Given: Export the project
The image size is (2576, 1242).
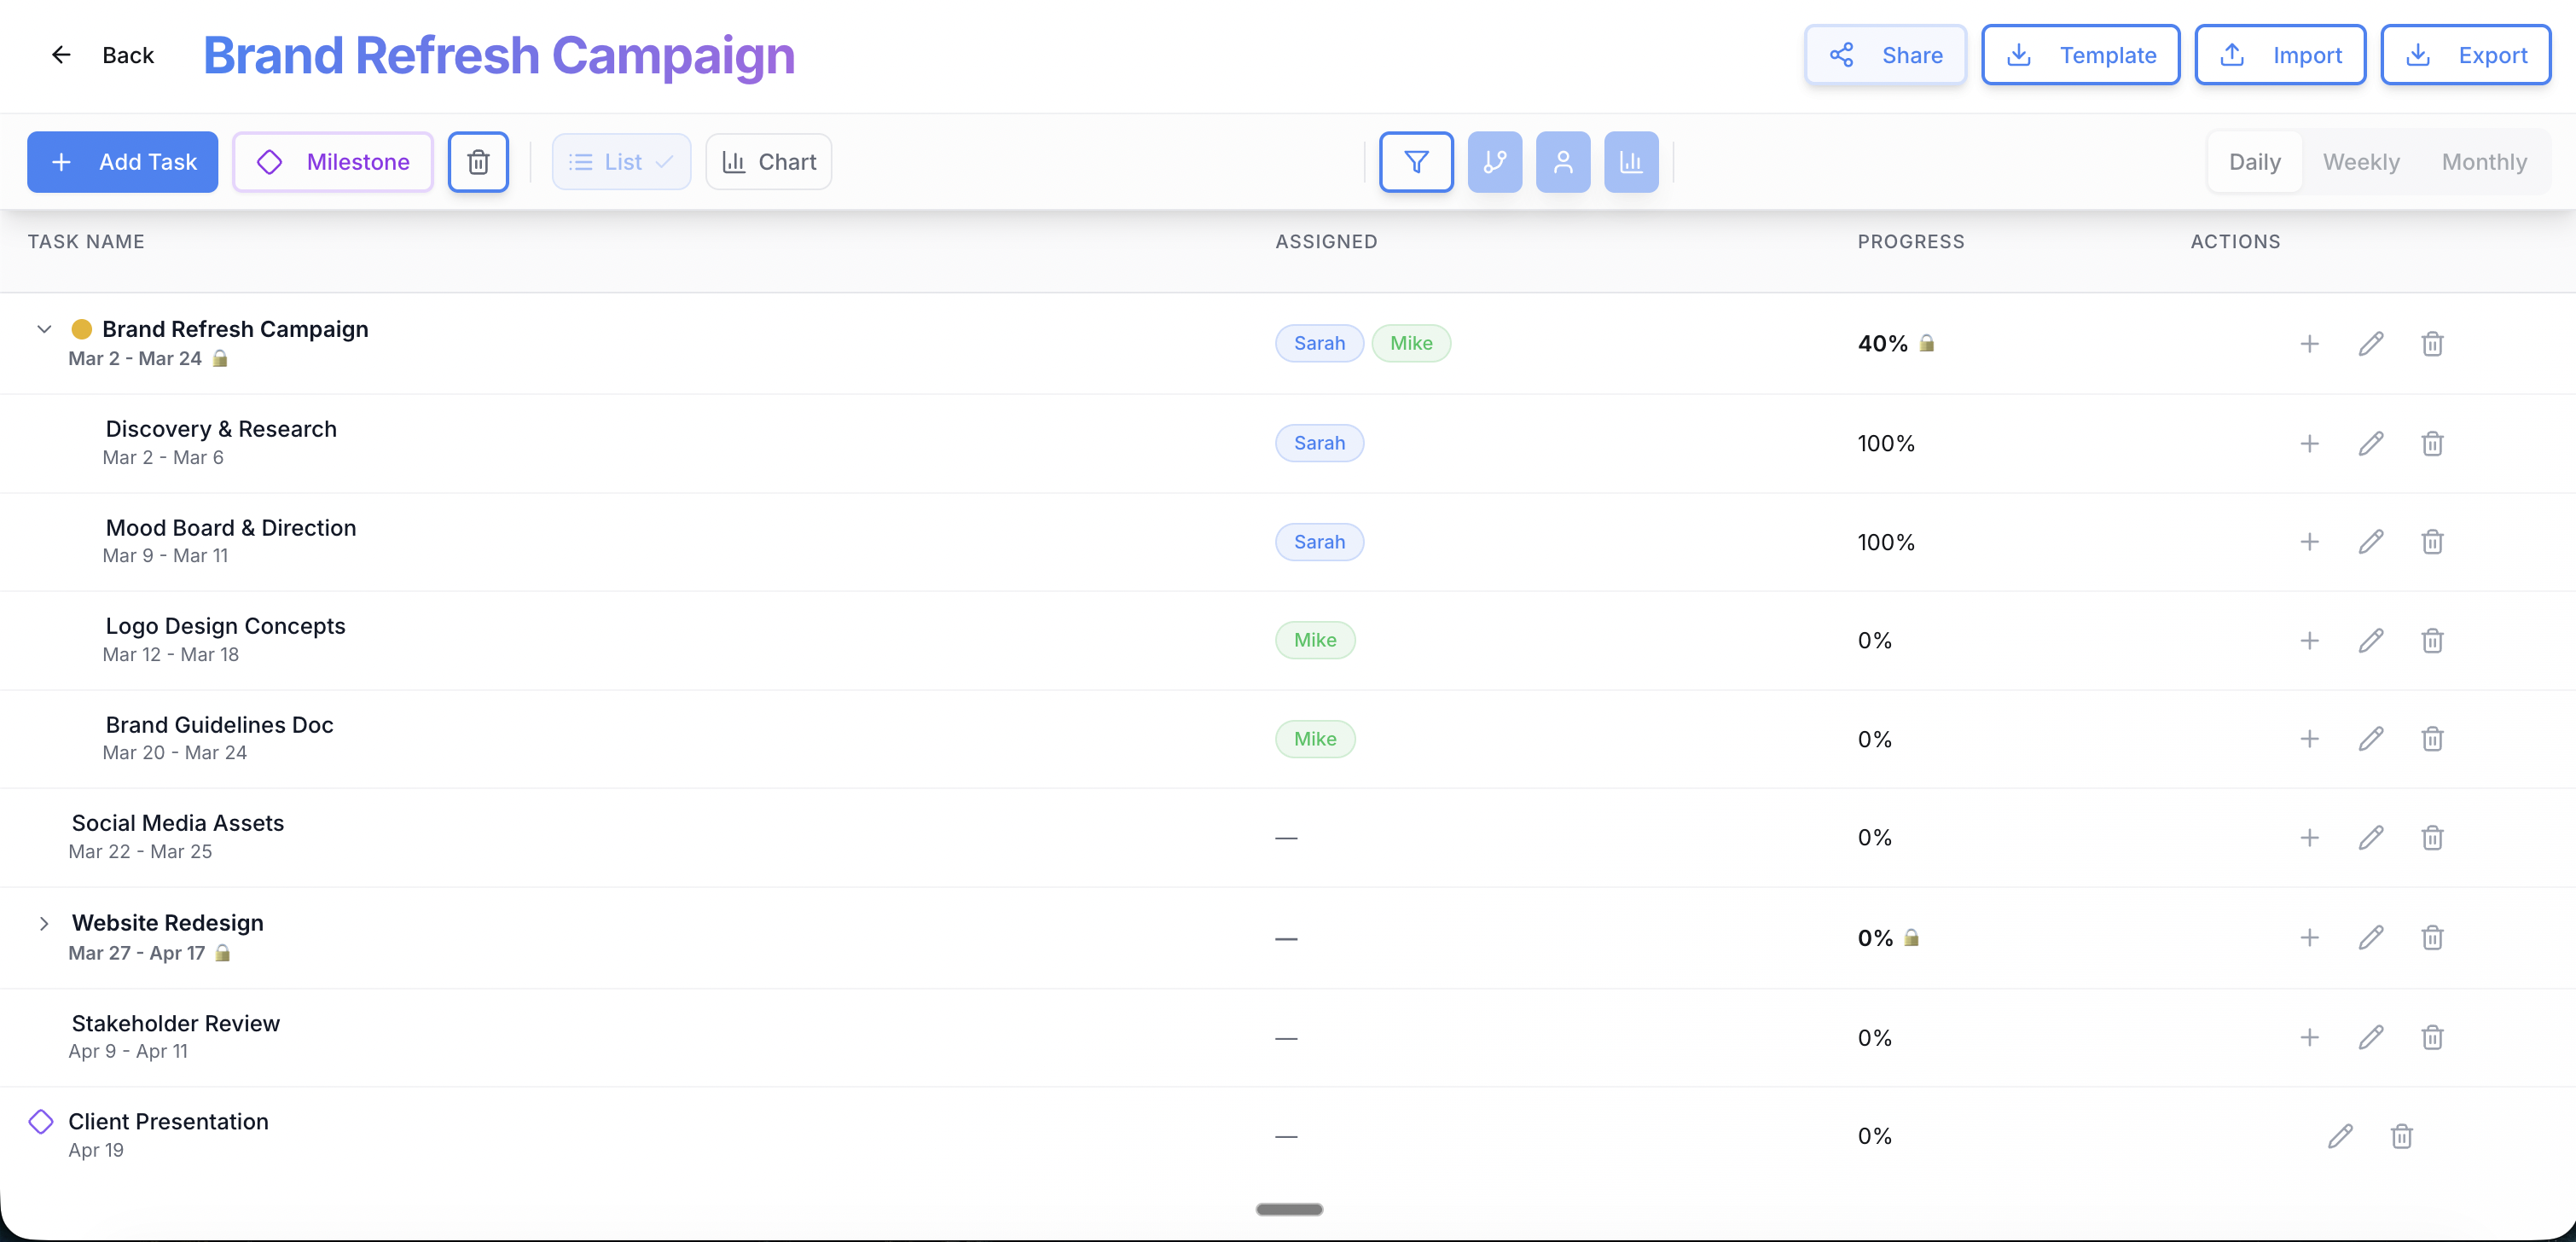Looking at the screenshot, I should click(x=2465, y=55).
